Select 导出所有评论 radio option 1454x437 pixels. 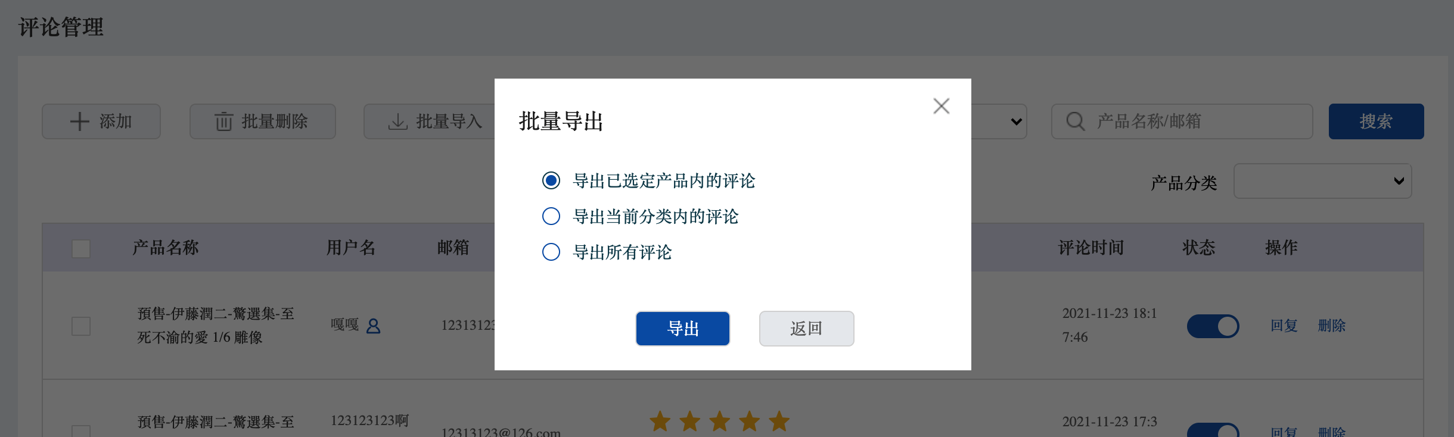click(551, 252)
